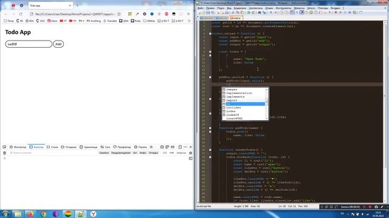Click the red ad-blocker extension icon
The width and height of the screenshot is (389, 218).
coord(167,14)
